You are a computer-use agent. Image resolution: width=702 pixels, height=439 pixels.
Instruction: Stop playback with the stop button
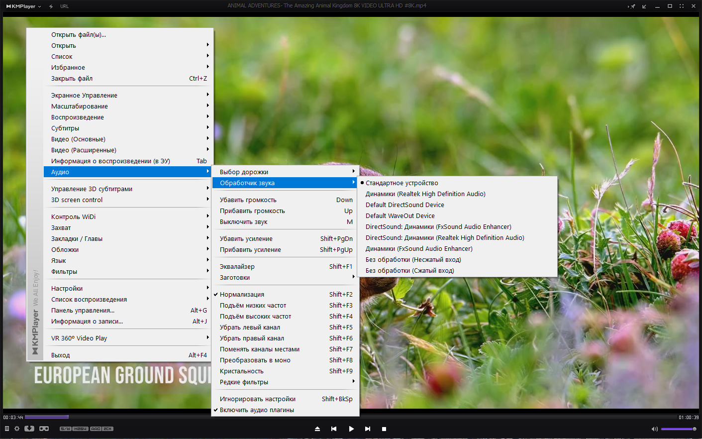384,429
